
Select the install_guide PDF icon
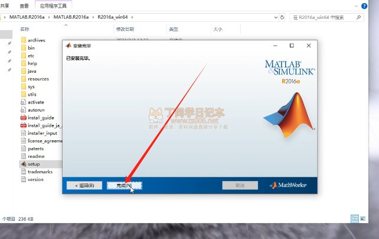(24, 118)
